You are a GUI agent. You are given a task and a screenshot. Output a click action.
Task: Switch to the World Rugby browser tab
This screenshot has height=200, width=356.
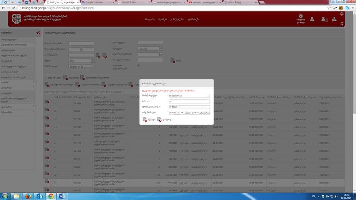pyautogui.click(x=236, y=2)
